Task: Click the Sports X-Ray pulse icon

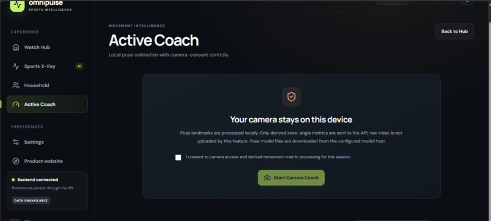Action: pos(16,66)
